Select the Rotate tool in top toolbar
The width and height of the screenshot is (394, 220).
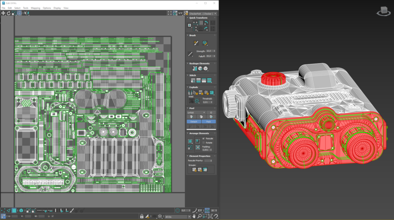8,13
